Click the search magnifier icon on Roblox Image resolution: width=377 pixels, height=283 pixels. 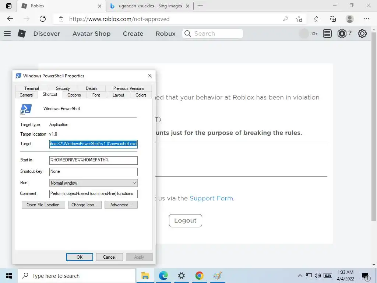[x=188, y=34]
